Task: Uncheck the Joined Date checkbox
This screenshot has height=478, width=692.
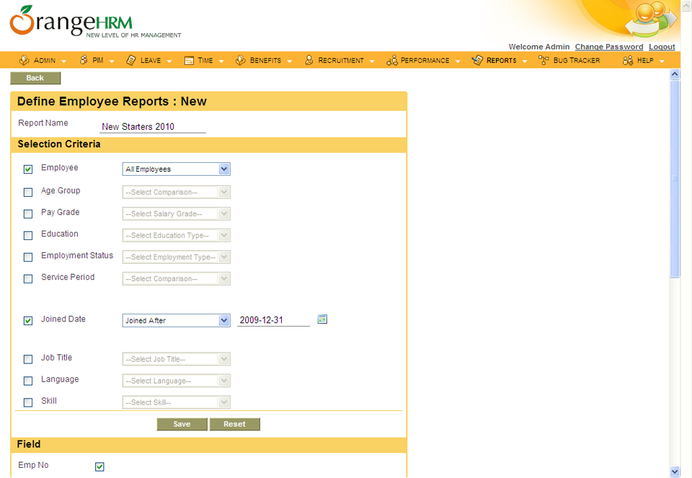Action: (28, 320)
